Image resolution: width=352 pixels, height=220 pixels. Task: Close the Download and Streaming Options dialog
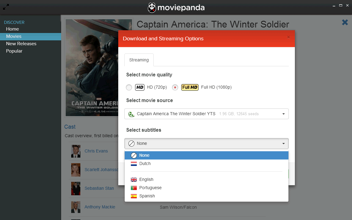click(288, 37)
